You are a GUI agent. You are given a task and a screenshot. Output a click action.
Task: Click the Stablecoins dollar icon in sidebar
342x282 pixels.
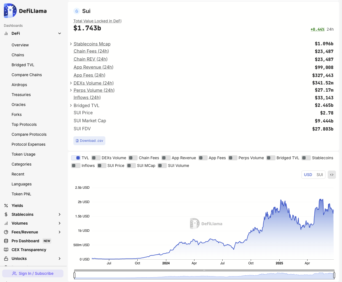point(6,214)
